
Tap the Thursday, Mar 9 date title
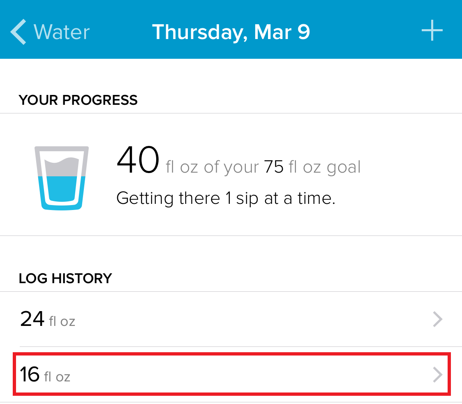(x=231, y=32)
